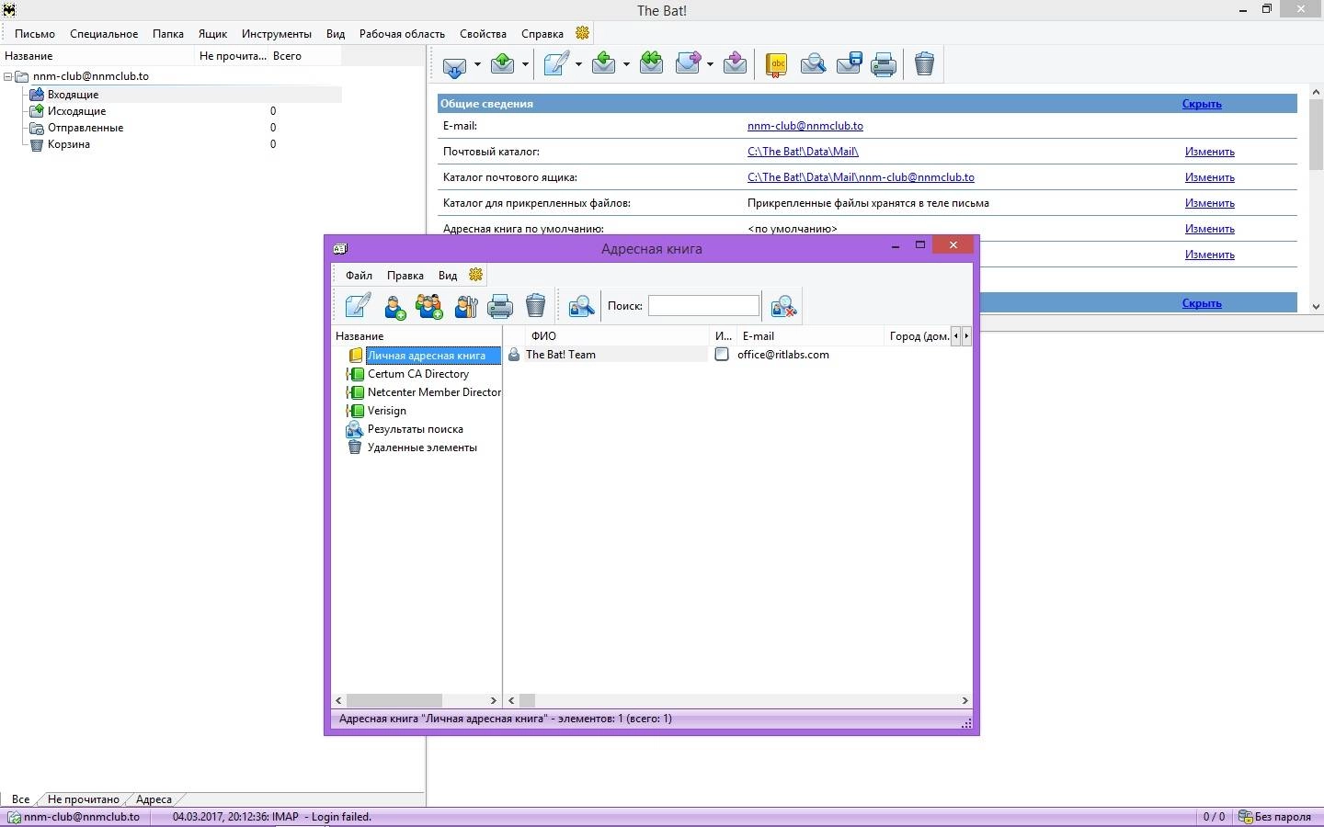1324x827 pixels.
Task: Select the Исходящие folder
Action: 76,111
